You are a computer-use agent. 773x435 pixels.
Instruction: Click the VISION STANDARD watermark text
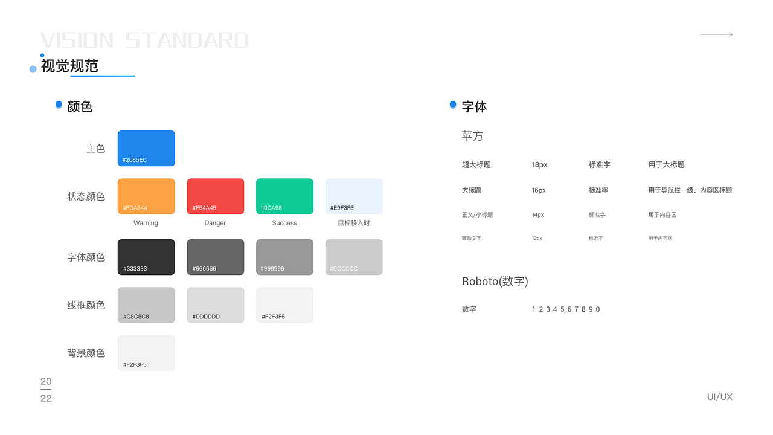click(144, 40)
